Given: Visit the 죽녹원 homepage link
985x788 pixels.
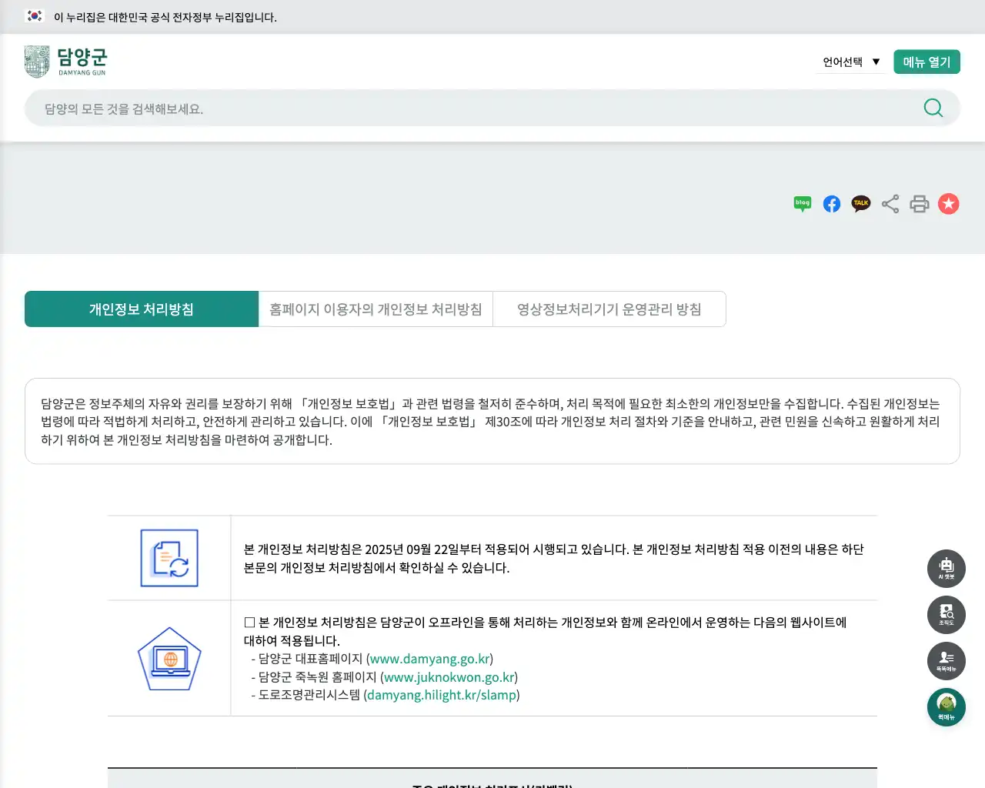Looking at the screenshot, I should tap(450, 677).
